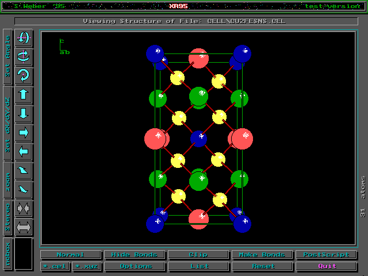This screenshot has height=276, width=368.
Task: Shift the structure up with up arrow
Action: coord(23,94)
